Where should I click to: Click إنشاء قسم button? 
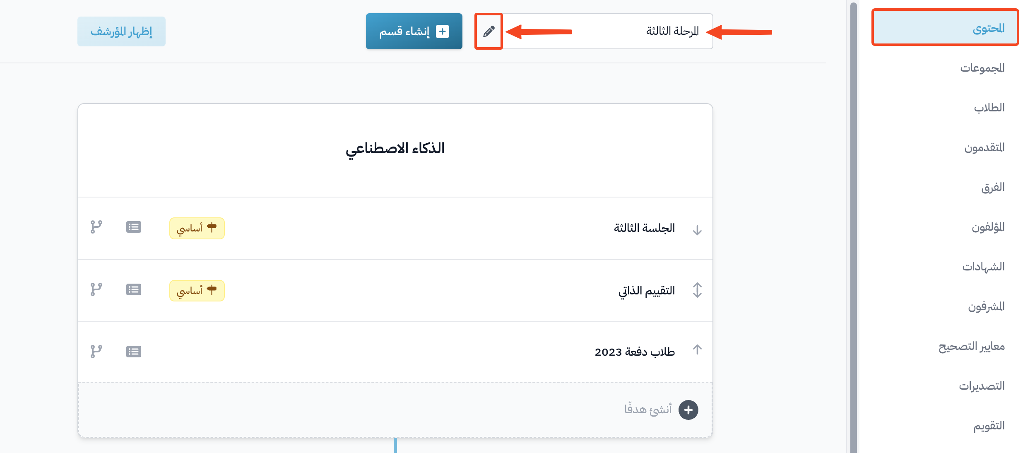pos(412,30)
